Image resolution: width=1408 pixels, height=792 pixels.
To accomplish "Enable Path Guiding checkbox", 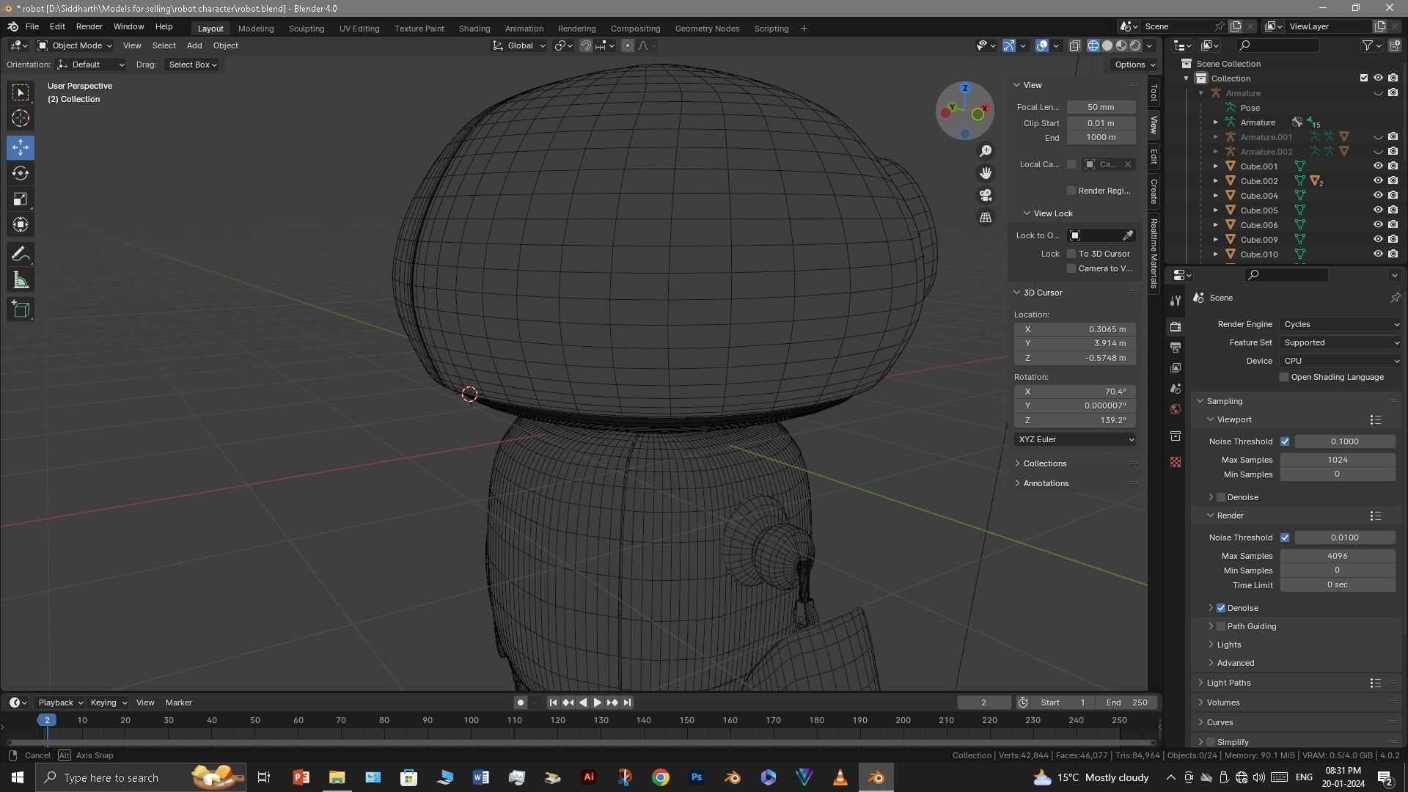I will [x=1221, y=626].
